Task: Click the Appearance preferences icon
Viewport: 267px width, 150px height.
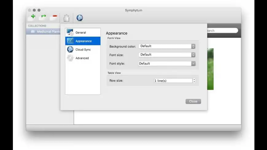Action: (70, 41)
